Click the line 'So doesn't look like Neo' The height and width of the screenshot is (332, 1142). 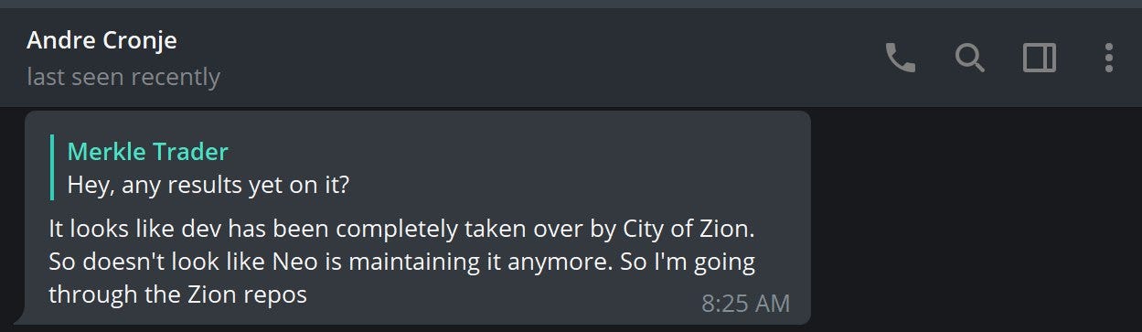point(401,262)
